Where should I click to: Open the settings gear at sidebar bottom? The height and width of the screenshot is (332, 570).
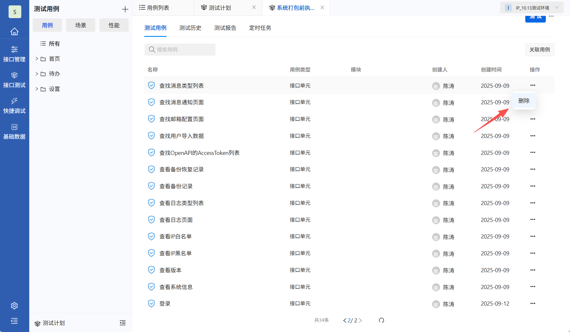[x=14, y=305]
